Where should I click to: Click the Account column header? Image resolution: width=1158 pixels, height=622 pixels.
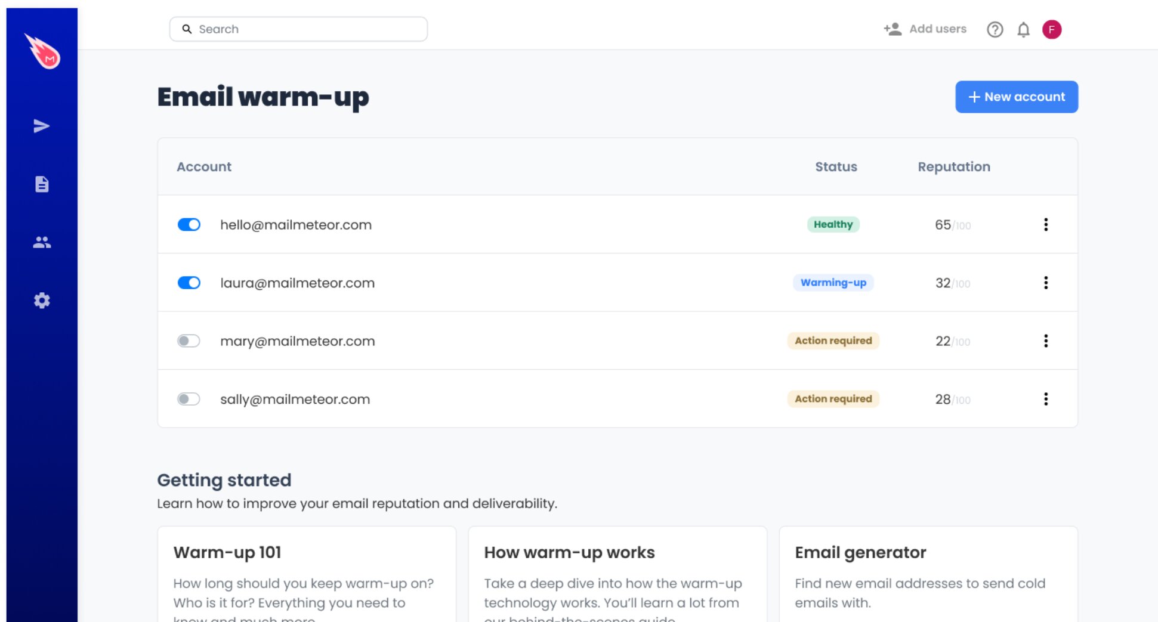[x=204, y=167]
